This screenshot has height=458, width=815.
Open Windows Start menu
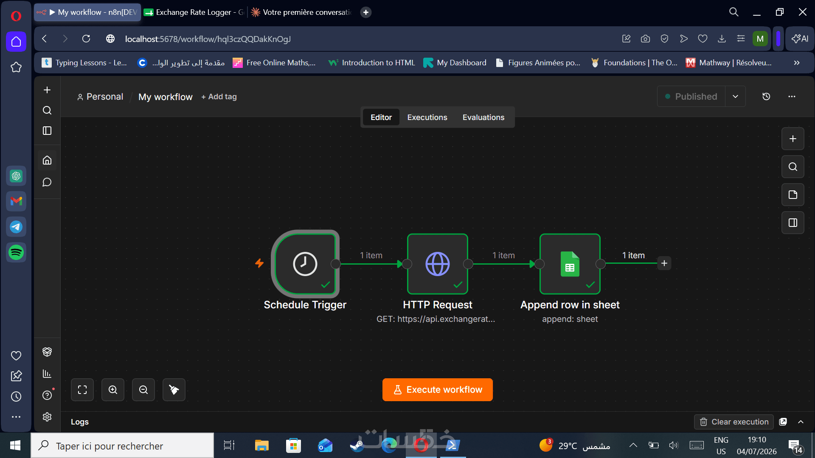click(x=15, y=445)
